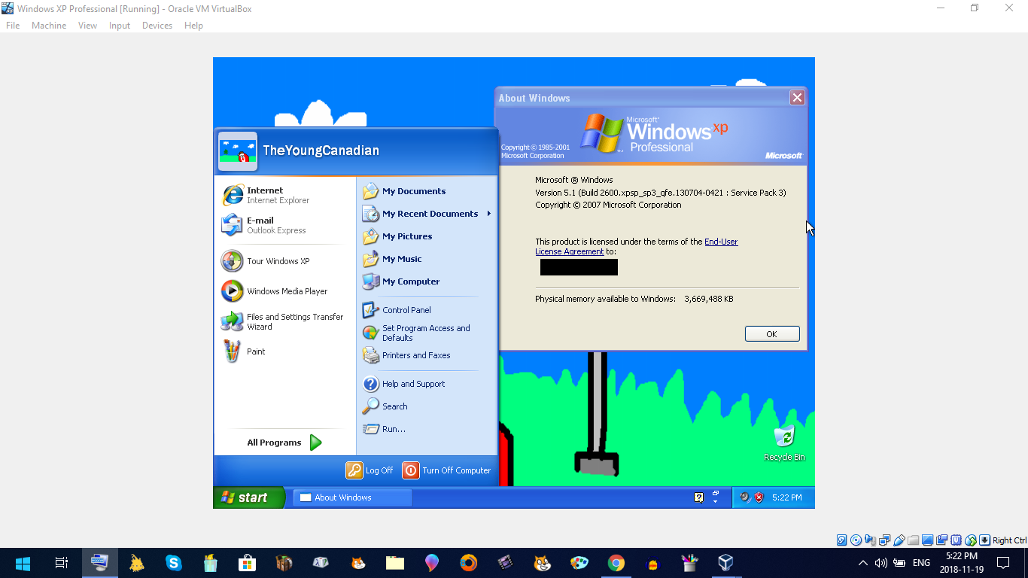
Task: Start the Tour Windows XP entry
Action: click(x=284, y=261)
